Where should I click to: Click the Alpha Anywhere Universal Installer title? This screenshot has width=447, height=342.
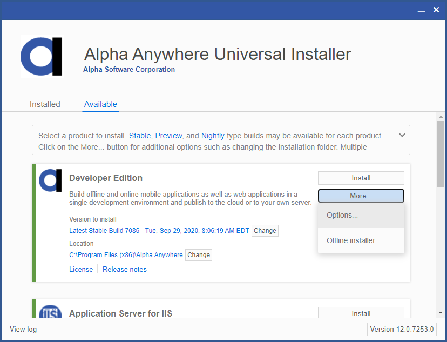coord(218,54)
